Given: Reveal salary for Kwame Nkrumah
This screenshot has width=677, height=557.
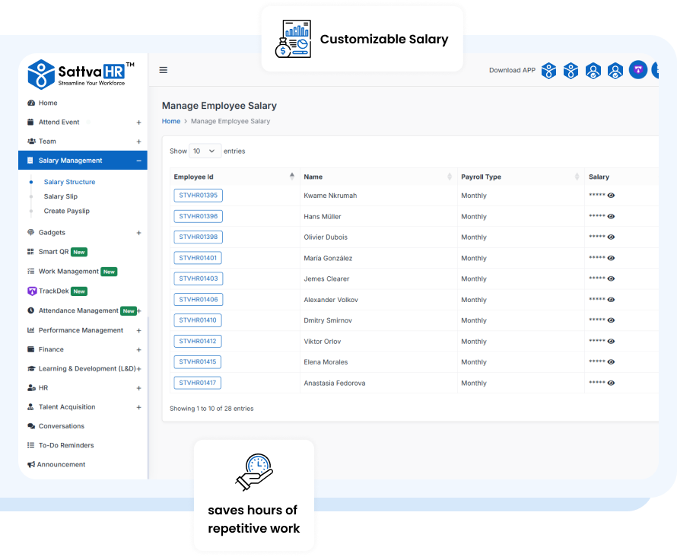Looking at the screenshot, I should [611, 196].
